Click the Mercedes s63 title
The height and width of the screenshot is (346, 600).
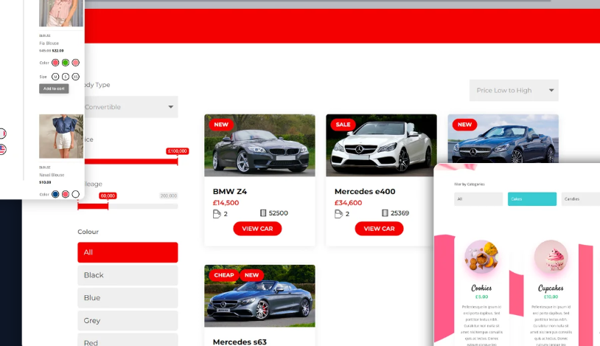240,342
